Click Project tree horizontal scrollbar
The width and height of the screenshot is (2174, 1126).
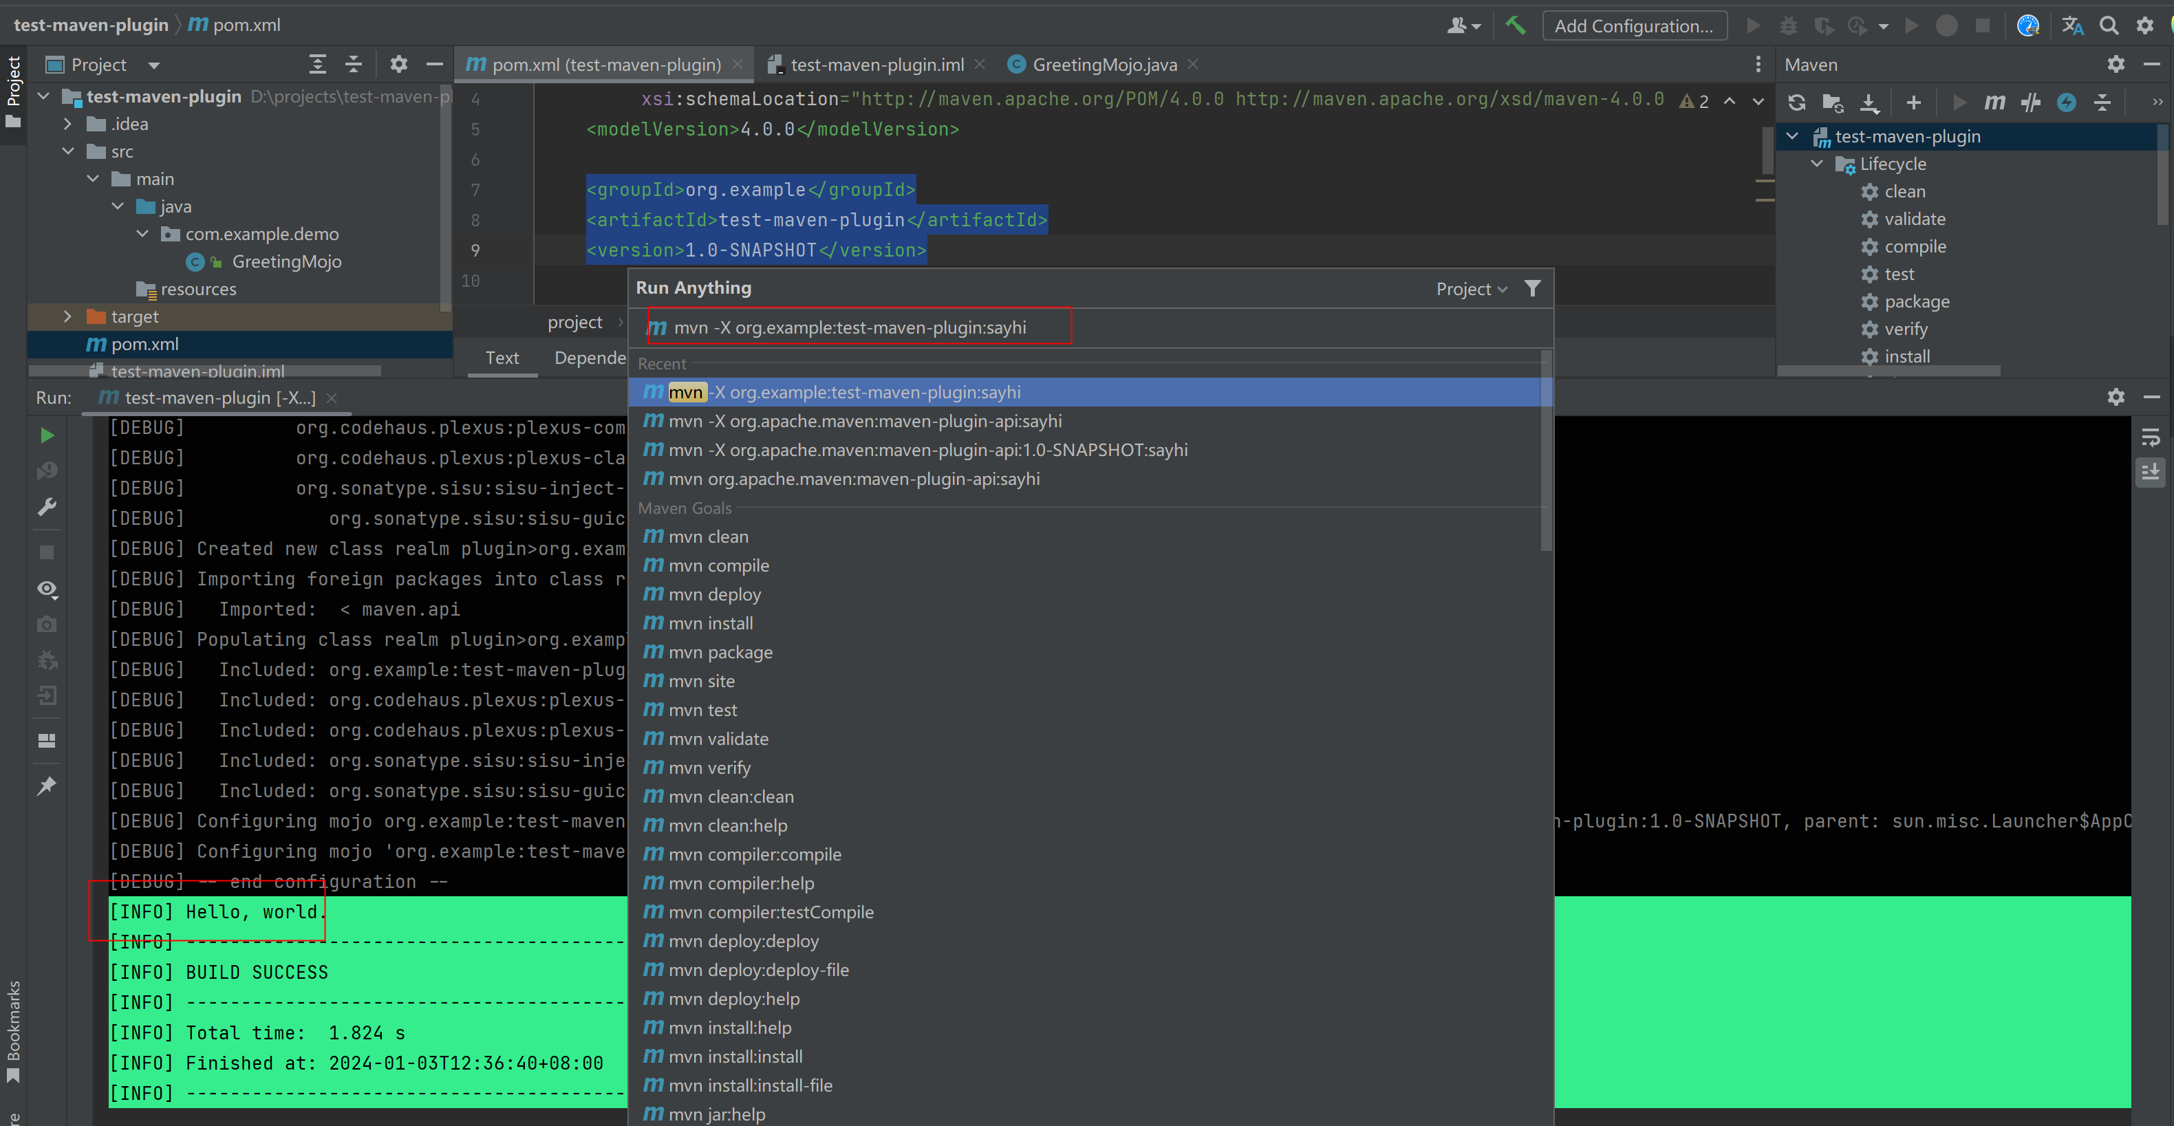click(205, 371)
